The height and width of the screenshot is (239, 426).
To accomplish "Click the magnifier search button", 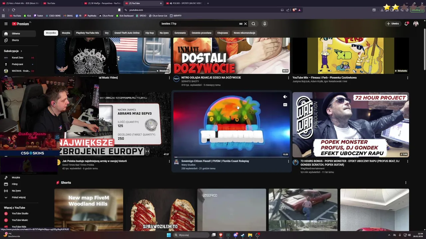I will click(253, 24).
